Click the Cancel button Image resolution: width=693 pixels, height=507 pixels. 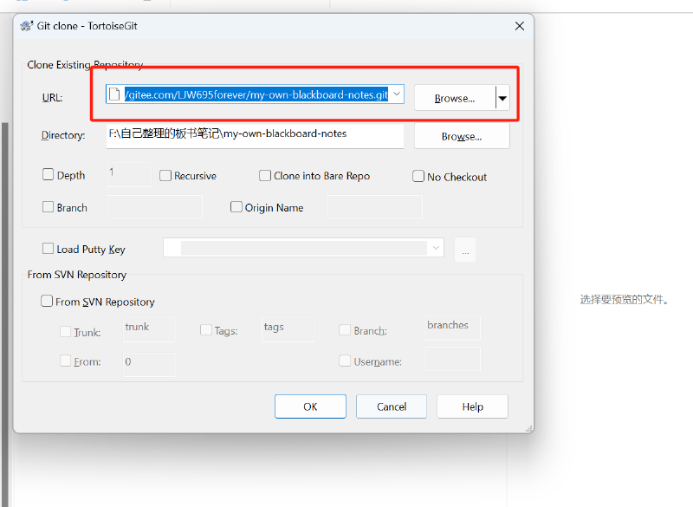pyautogui.click(x=392, y=406)
